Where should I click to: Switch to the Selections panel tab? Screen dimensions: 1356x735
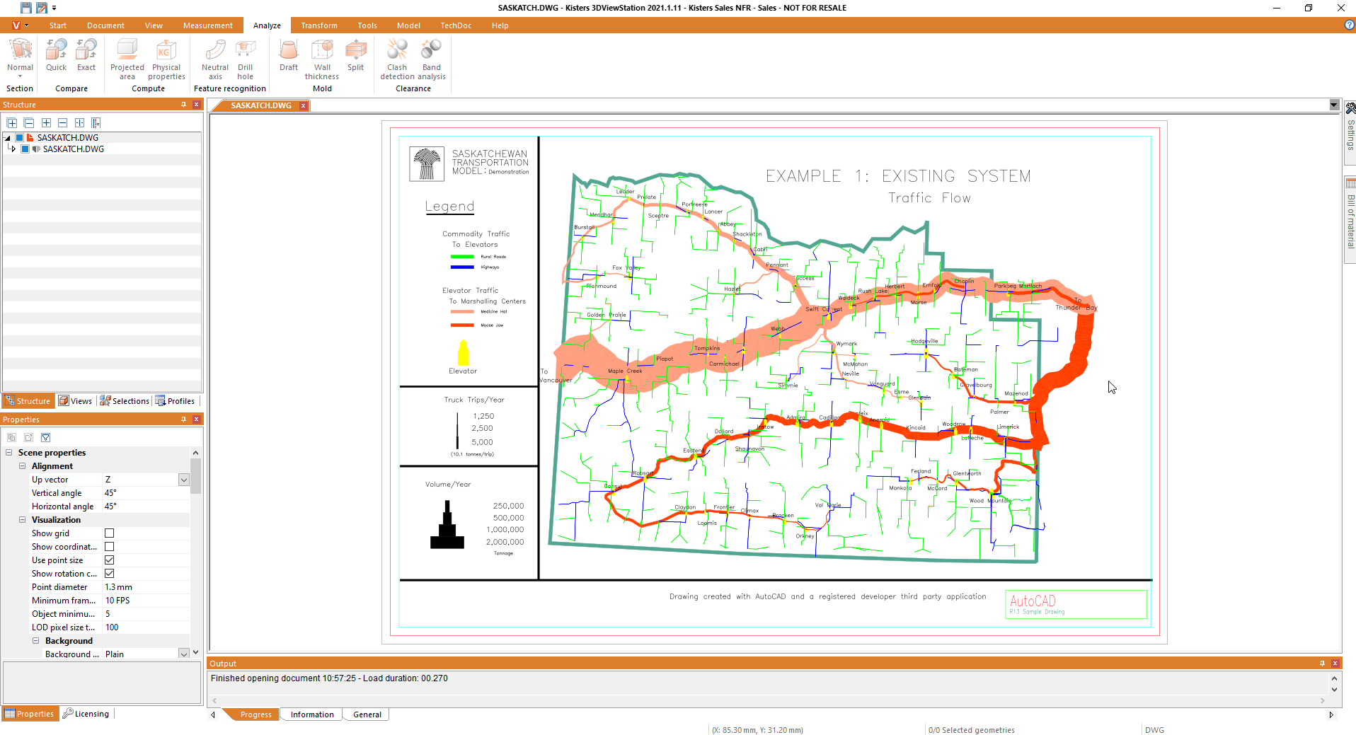click(125, 401)
